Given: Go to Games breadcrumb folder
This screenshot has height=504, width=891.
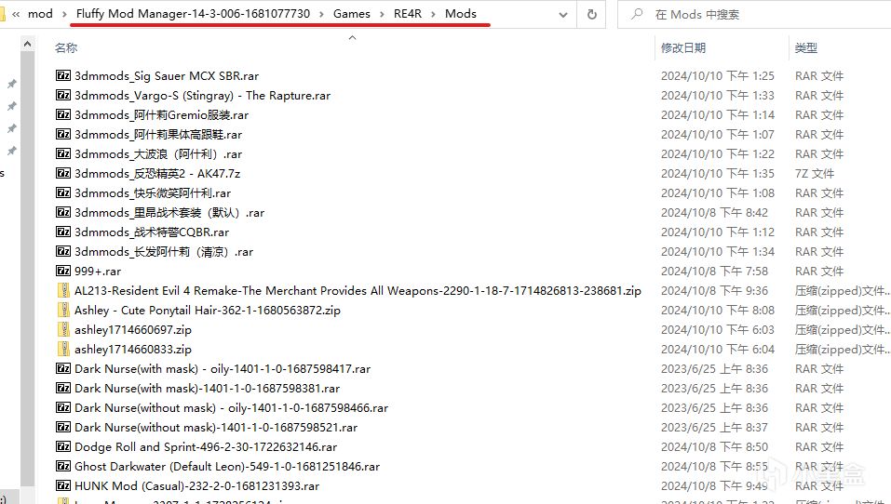Looking at the screenshot, I should [352, 14].
